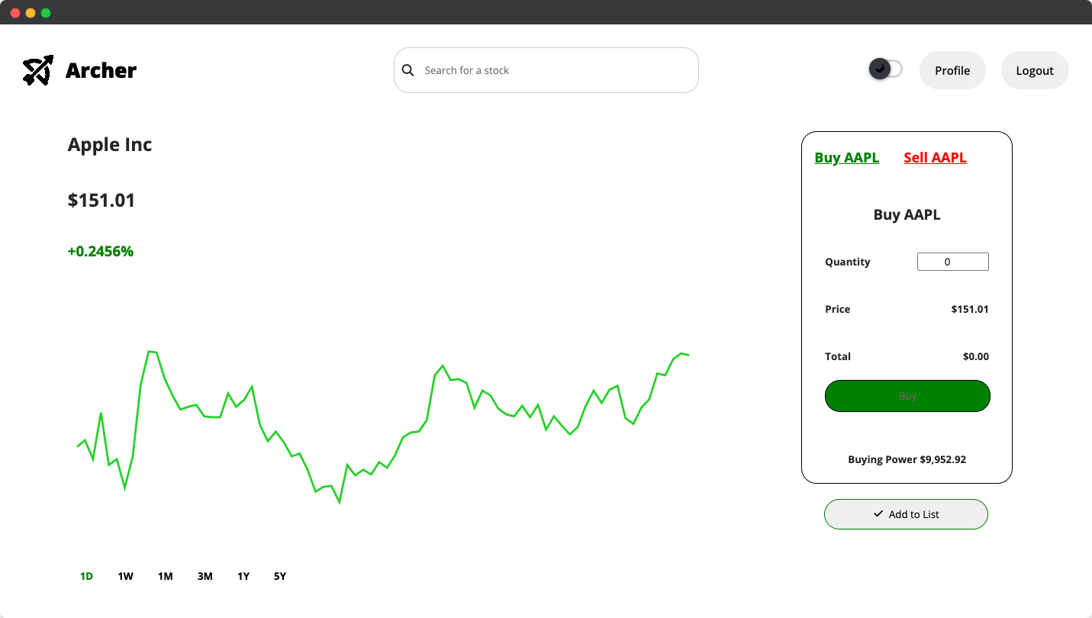Choose the 1Y chart range
This screenshot has height=618, width=1092.
click(243, 576)
